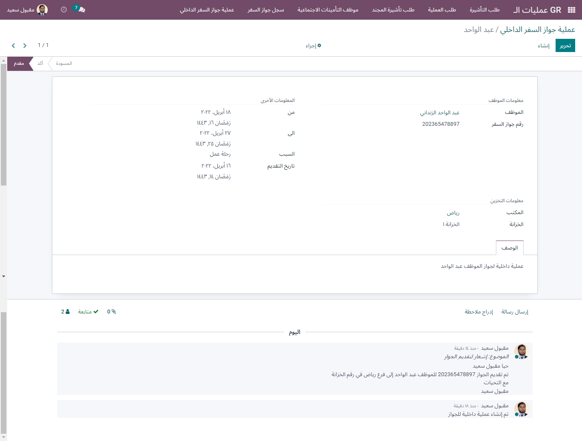Open the apps grid menu icon
This screenshot has width=582, height=441.
tap(571, 10)
